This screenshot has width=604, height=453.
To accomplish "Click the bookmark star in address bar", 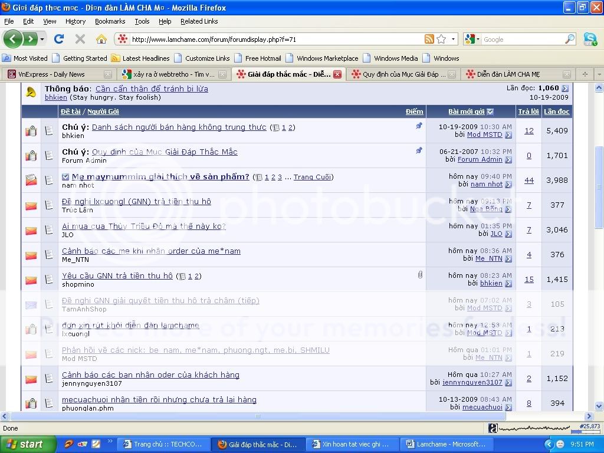I will [441, 40].
